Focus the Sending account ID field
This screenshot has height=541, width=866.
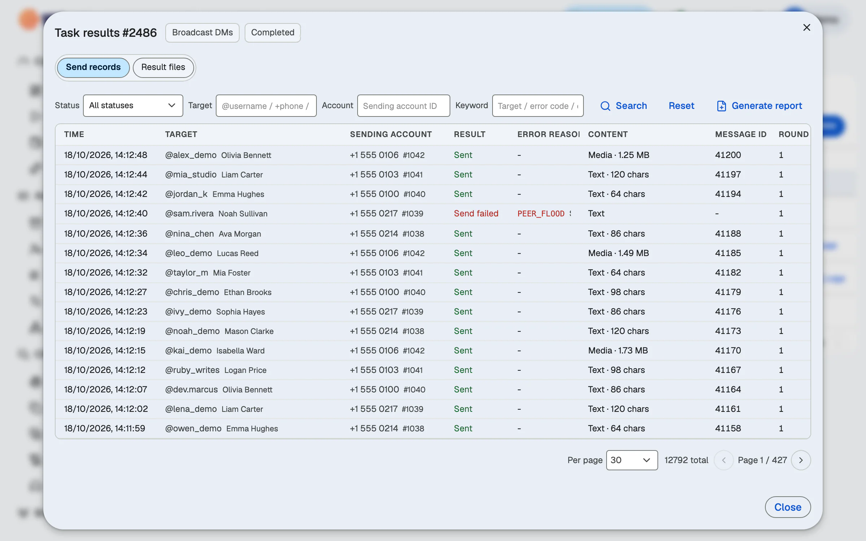(403, 106)
